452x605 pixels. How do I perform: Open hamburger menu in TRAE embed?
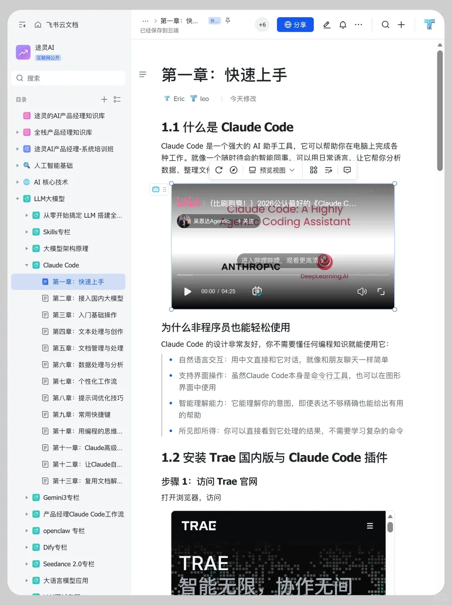[370, 526]
